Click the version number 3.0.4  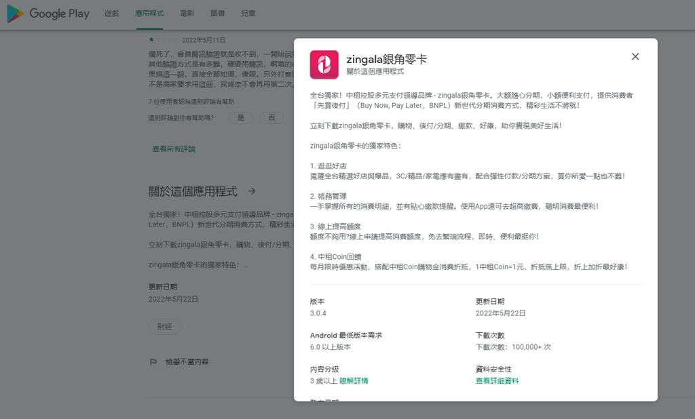click(x=318, y=313)
